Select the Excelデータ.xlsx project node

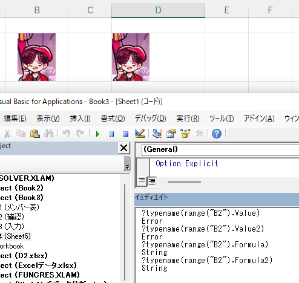[38, 265]
